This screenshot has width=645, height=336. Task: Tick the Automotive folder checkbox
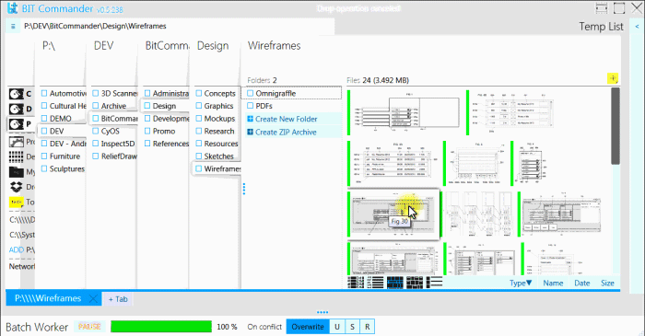pos(44,93)
